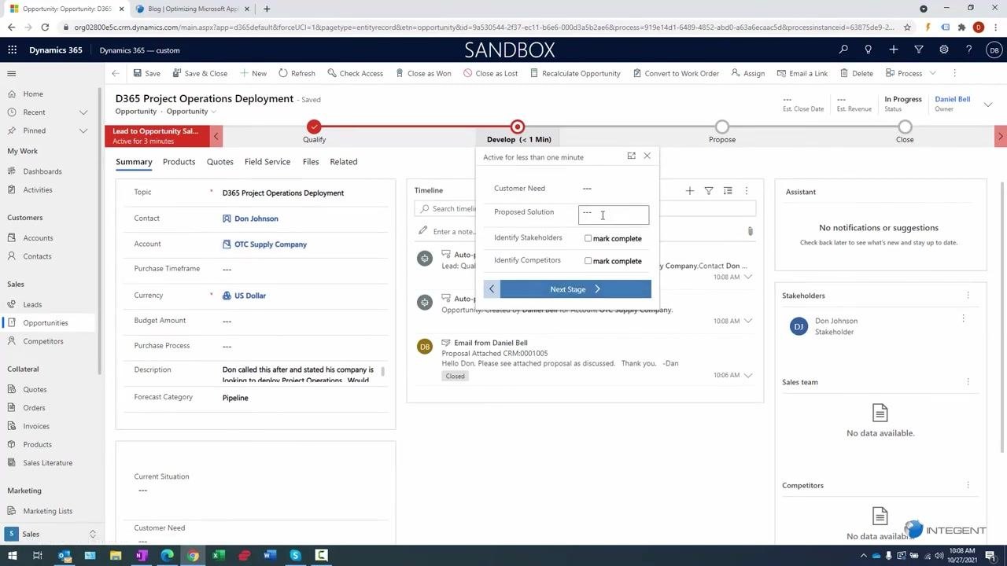This screenshot has width=1007, height=566.
Task: Open the Field Service tab
Action: tap(267, 162)
